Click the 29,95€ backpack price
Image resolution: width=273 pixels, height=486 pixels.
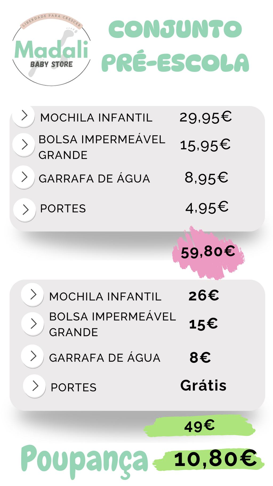point(206,117)
